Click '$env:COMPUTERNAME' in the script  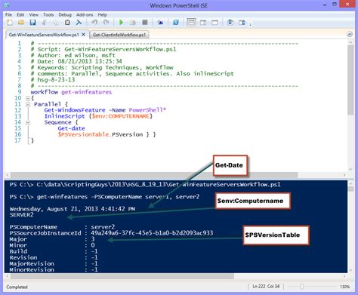[x=120, y=116]
